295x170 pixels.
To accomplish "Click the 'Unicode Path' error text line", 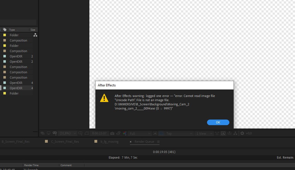I will (x=142, y=100).
